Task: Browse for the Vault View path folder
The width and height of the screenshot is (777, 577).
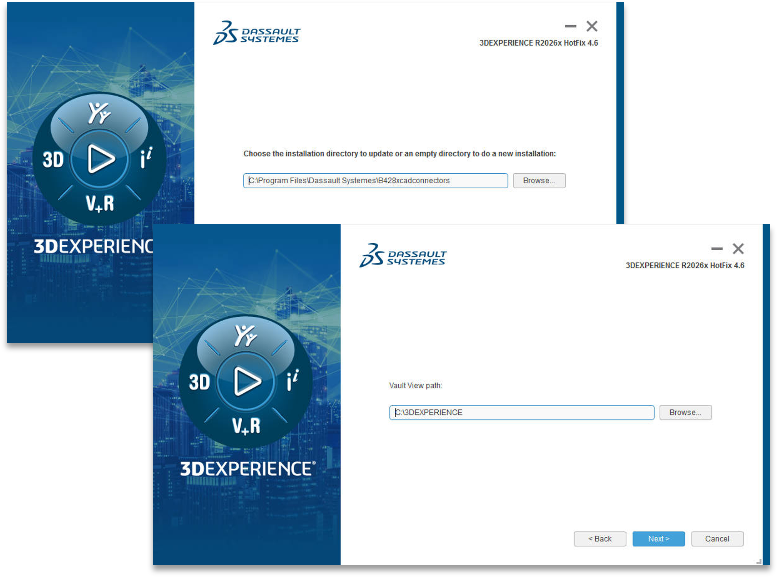Action: pyautogui.click(x=685, y=412)
